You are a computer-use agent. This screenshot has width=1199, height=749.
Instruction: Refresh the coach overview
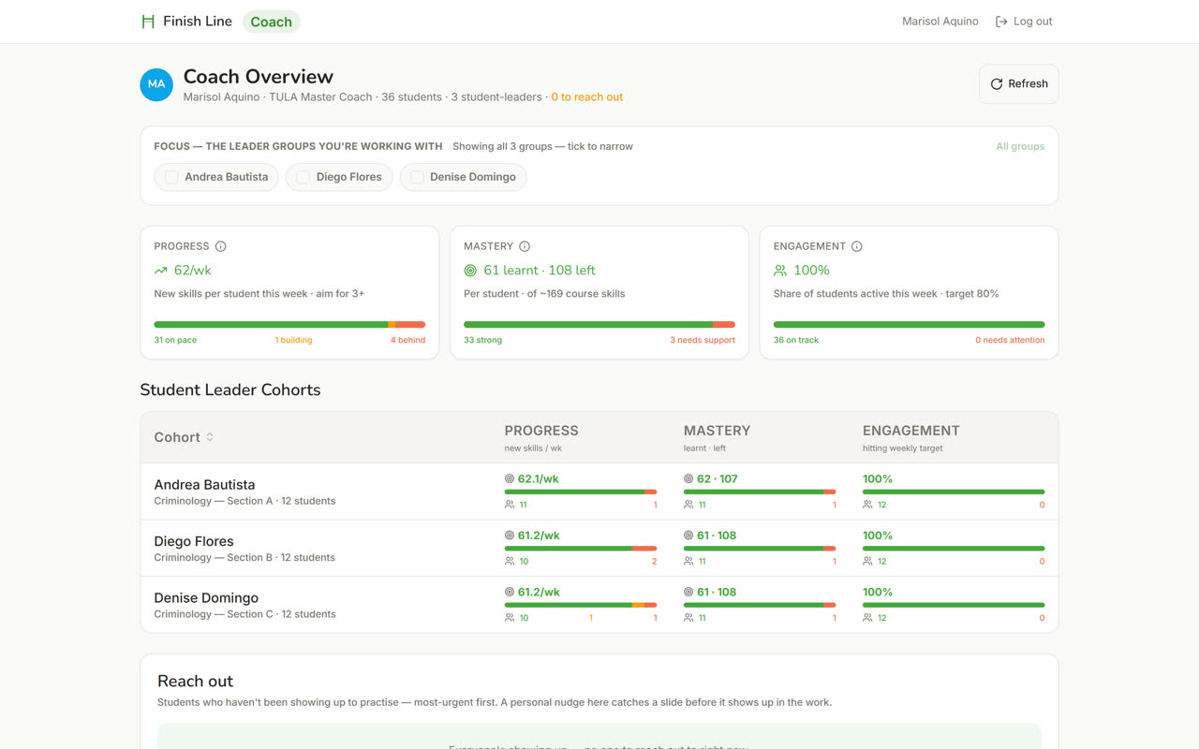pyautogui.click(x=1019, y=83)
